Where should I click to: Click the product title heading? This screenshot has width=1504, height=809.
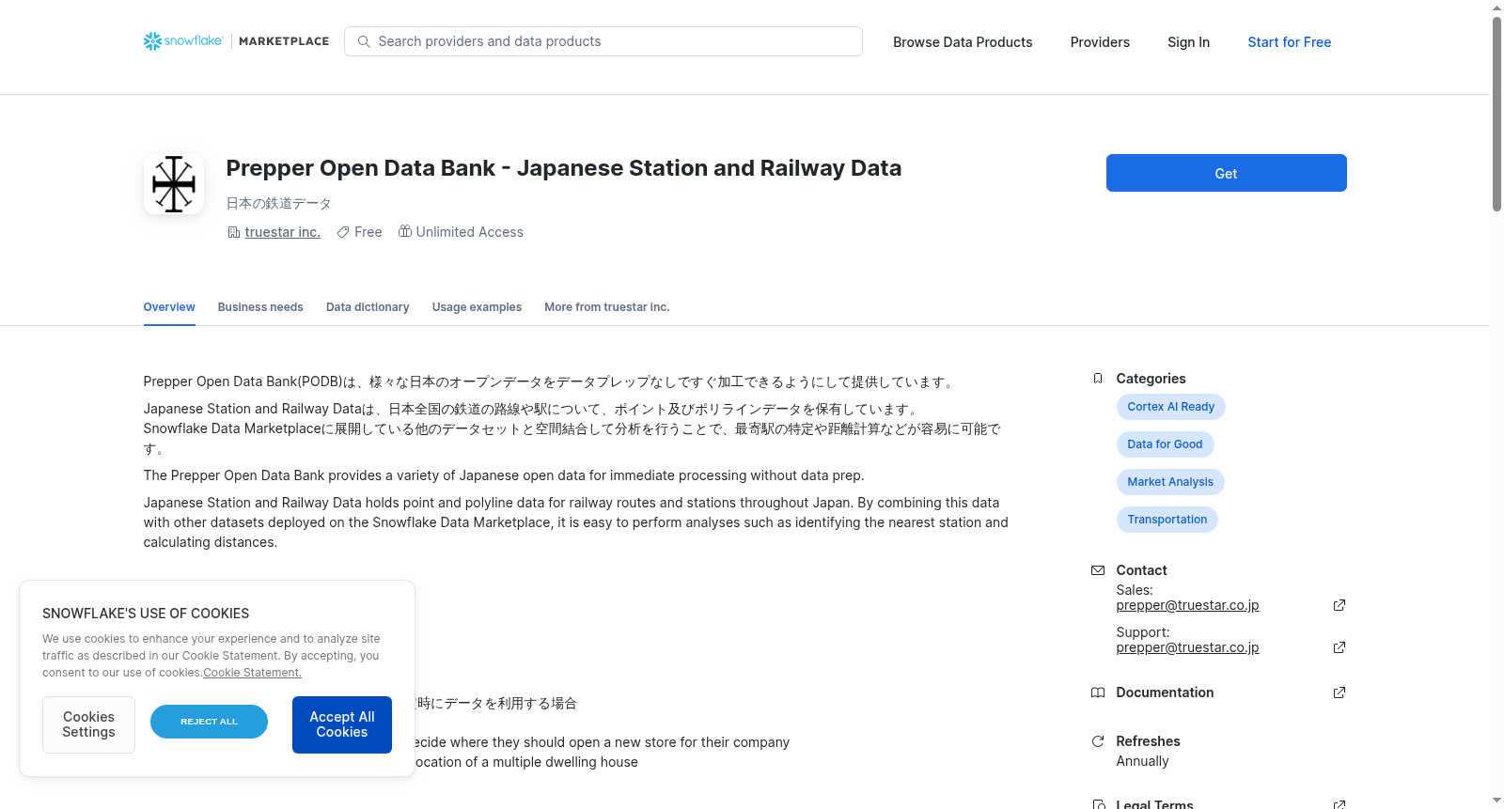pyautogui.click(x=564, y=168)
